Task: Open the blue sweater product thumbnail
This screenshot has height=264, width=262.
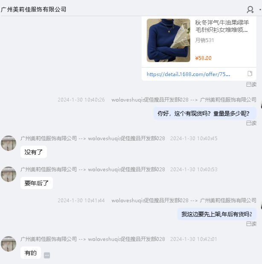Action: [169, 40]
